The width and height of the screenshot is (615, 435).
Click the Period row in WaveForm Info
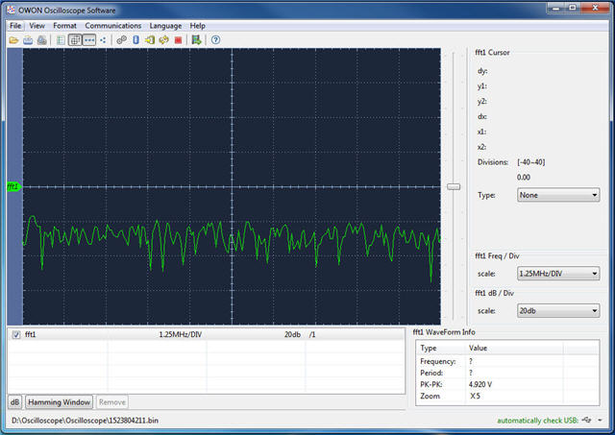click(x=507, y=373)
